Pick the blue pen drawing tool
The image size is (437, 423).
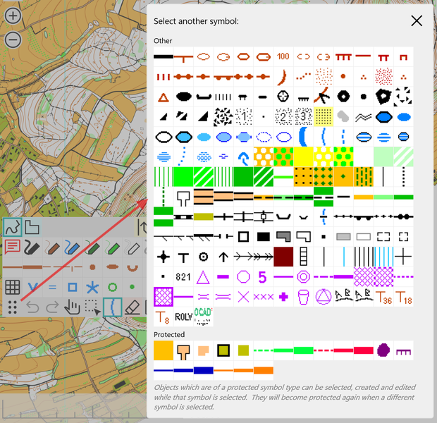[72, 247]
